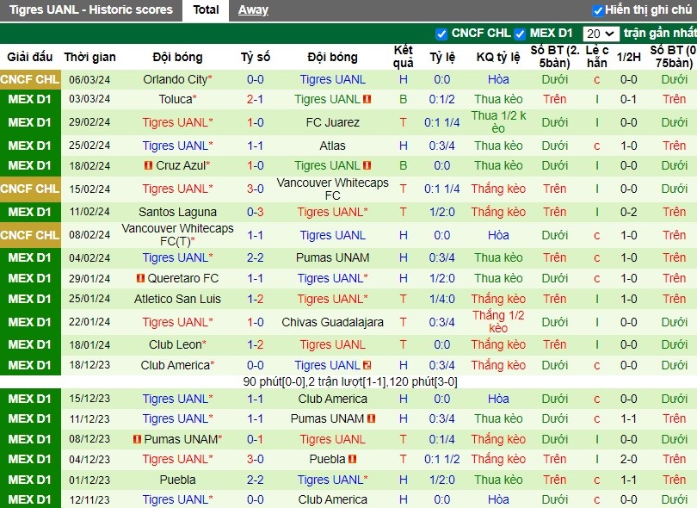Click the date 25/01/24
This screenshot has height=508, width=697.
coord(89,299)
